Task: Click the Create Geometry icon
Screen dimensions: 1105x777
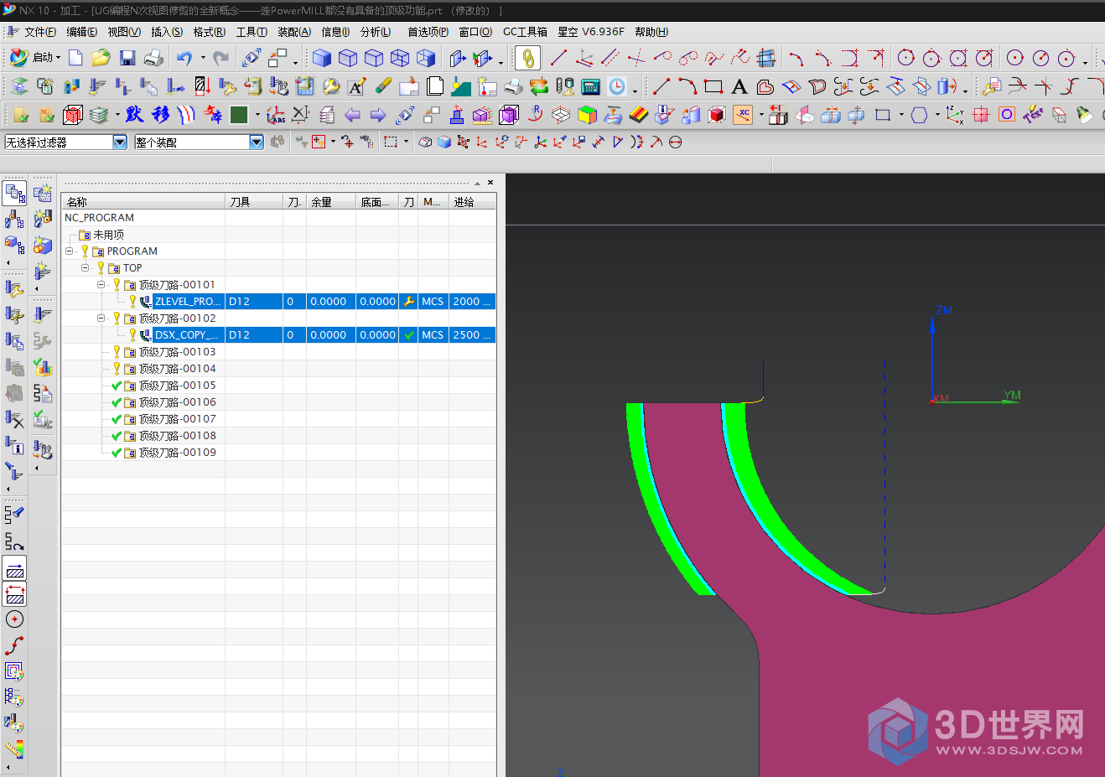Action: (43, 245)
